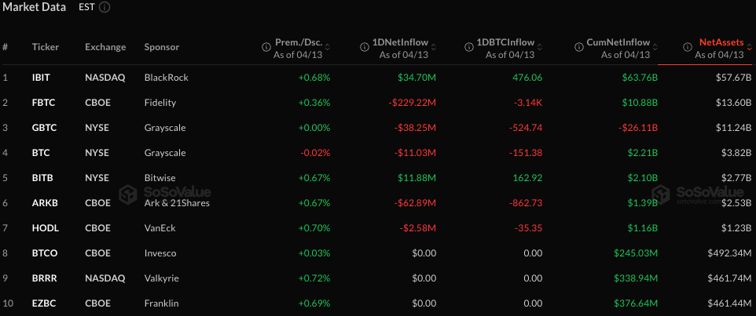This screenshot has width=756, height=316.
Task: Click FBTC BTC inflow -3.14K
Action: click(529, 103)
